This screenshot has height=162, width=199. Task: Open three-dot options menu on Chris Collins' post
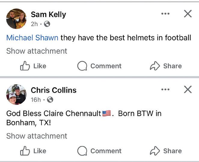(165, 90)
